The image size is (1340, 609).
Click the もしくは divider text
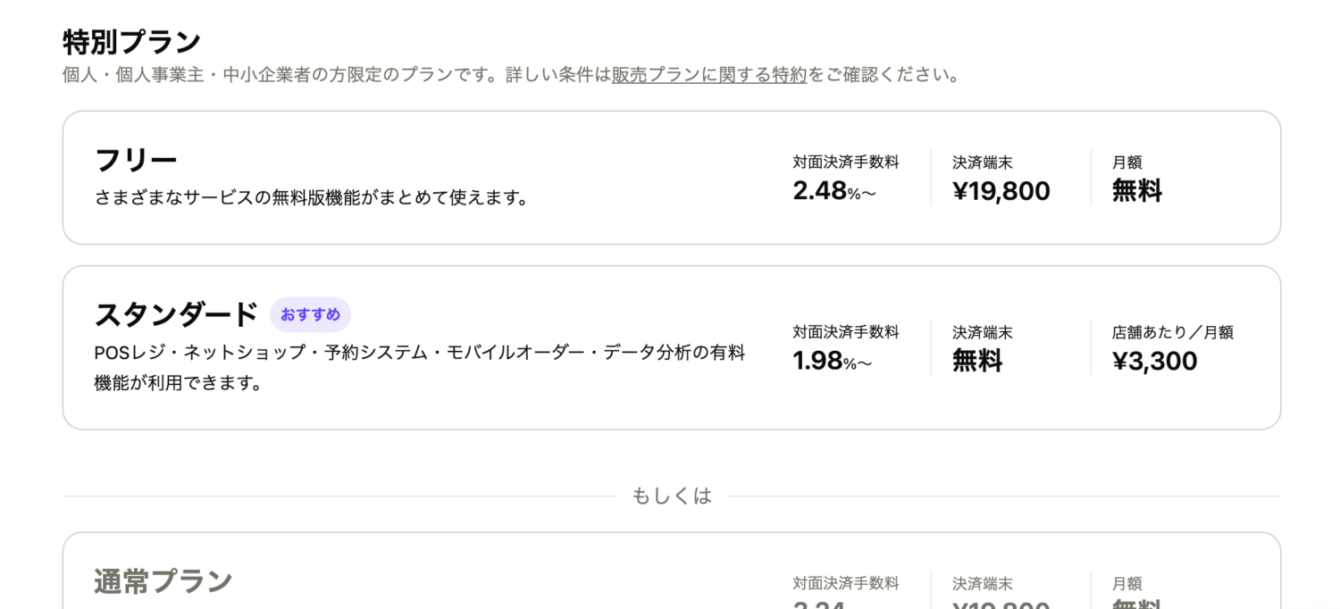pos(672,496)
